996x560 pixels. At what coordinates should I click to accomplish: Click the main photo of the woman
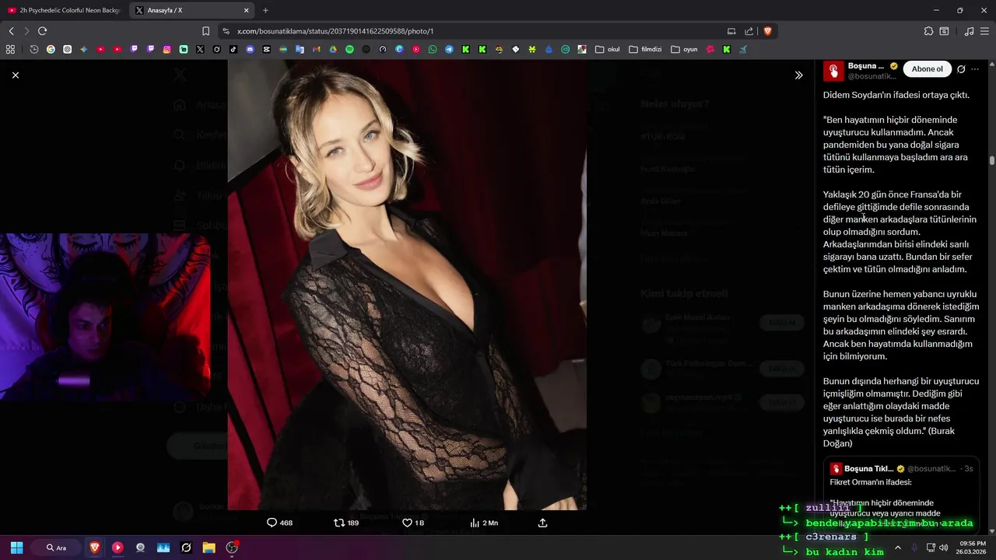(407, 285)
